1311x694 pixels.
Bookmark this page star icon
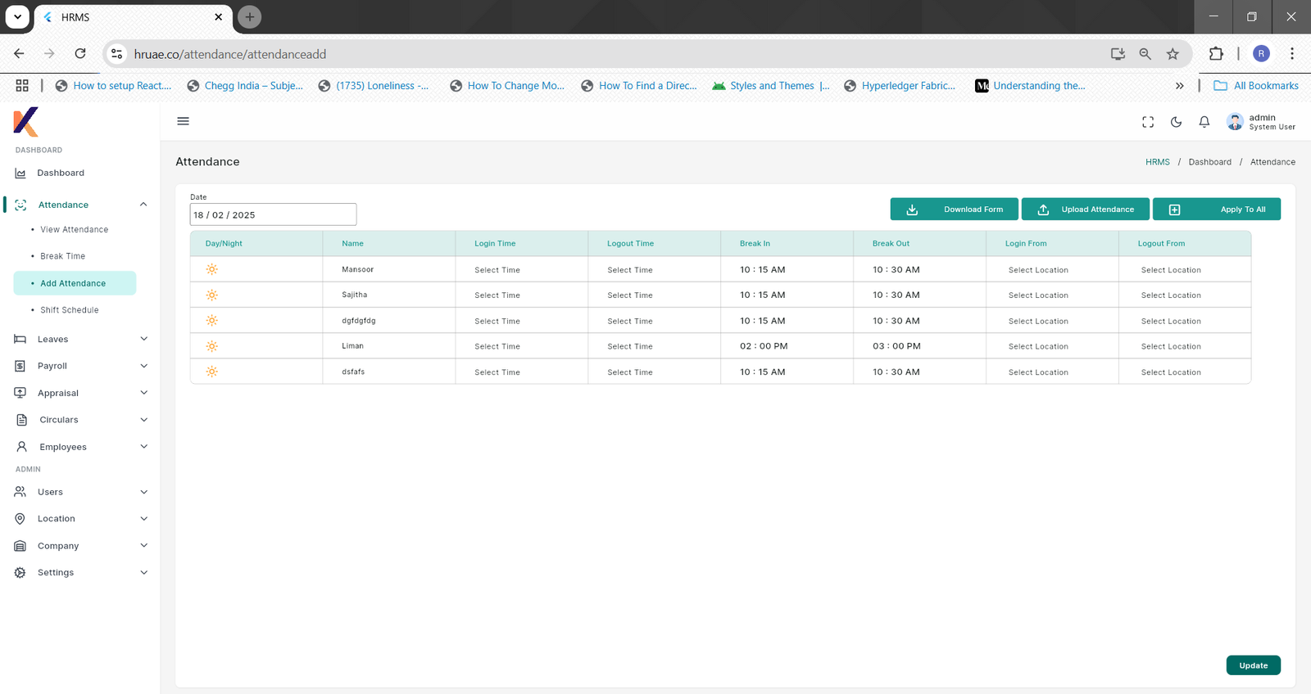pyautogui.click(x=1173, y=54)
